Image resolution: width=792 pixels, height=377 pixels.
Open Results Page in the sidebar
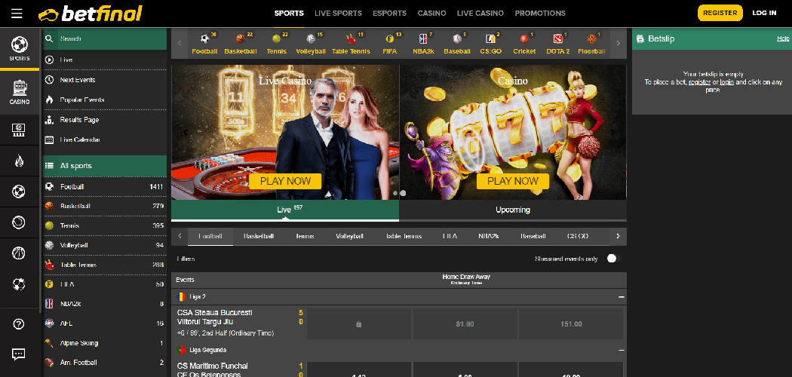[79, 120]
